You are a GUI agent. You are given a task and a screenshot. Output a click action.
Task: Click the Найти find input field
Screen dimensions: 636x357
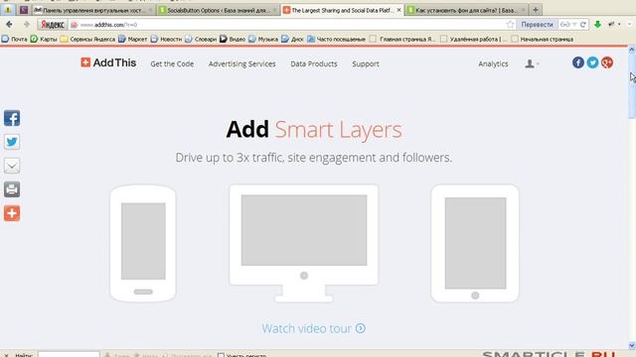coord(69,355)
